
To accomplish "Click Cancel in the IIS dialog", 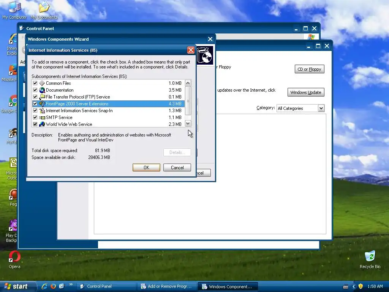I will pyautogui.click(x=177, y=168).
